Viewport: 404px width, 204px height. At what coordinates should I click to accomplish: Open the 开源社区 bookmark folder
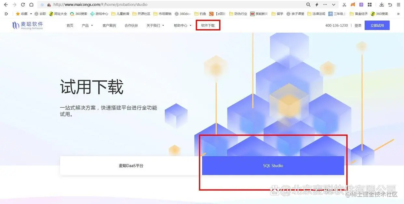pos(141,14)
